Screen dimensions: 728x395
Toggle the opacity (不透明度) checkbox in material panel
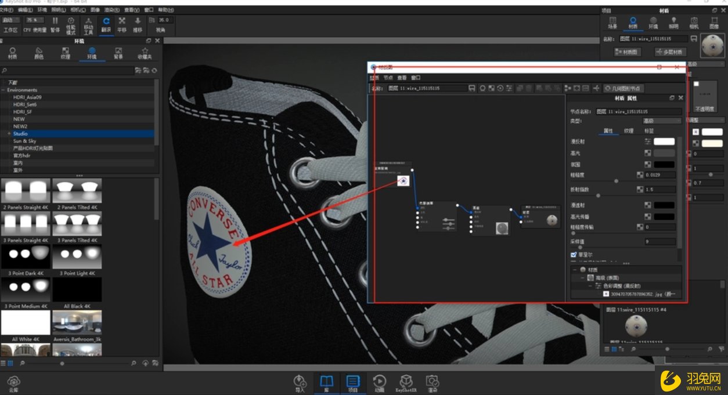point(696,84)
